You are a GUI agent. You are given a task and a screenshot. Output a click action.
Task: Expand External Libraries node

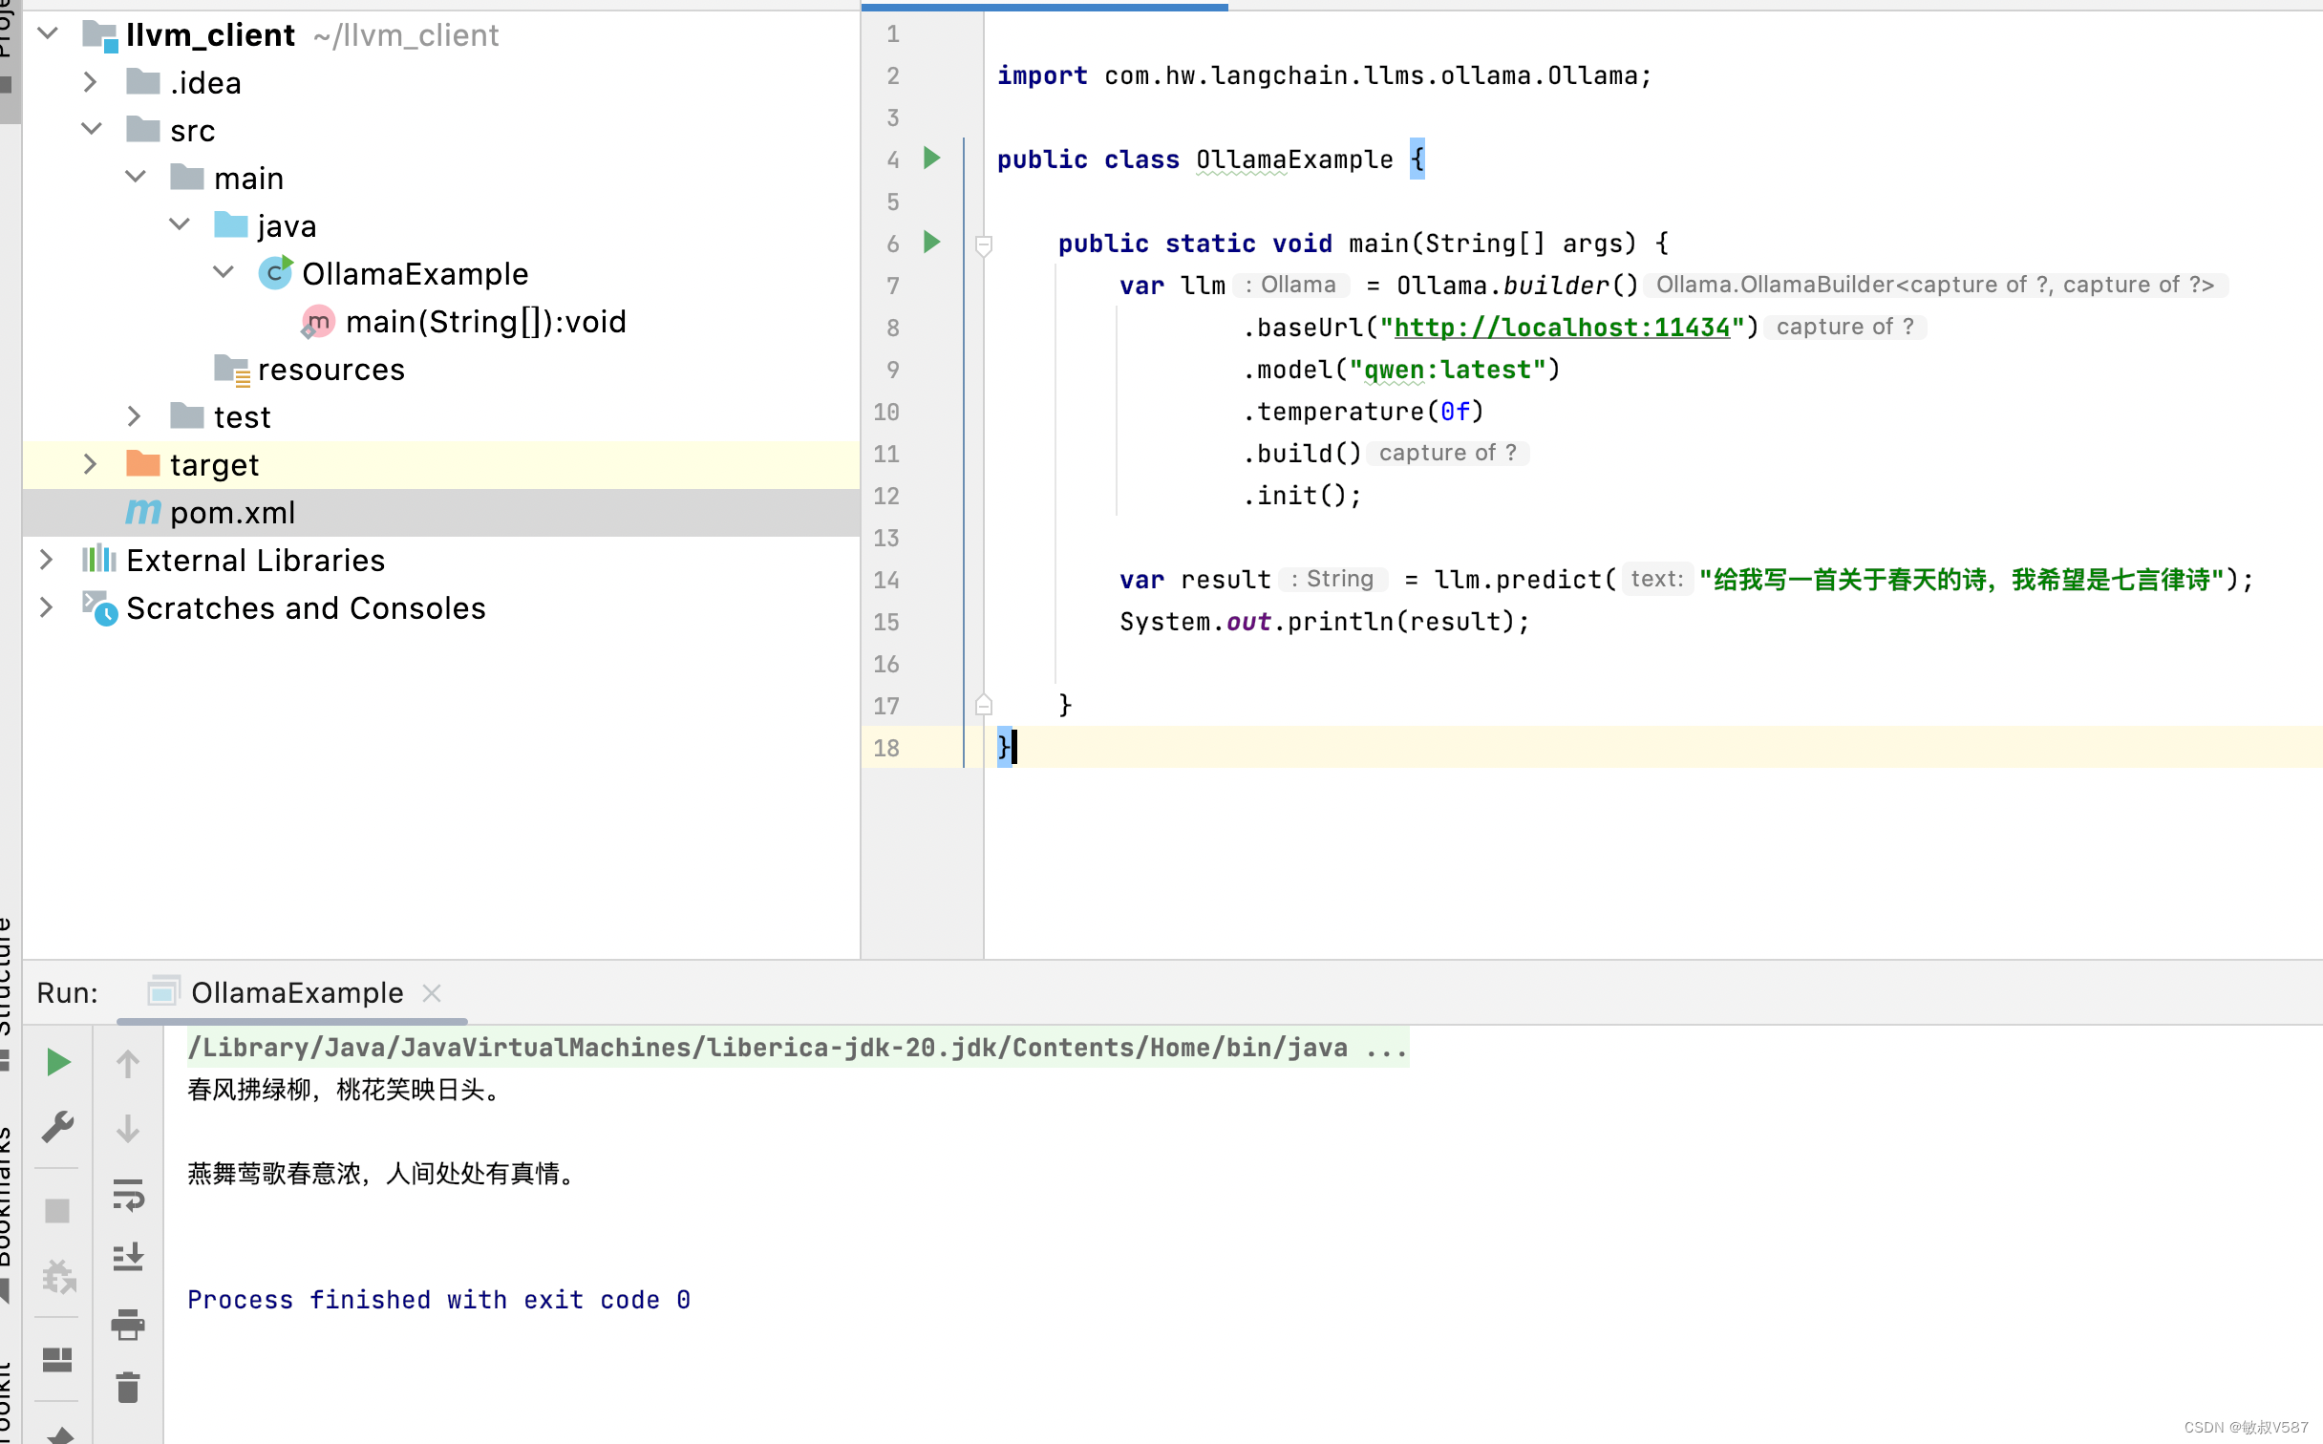click(46, 560)
